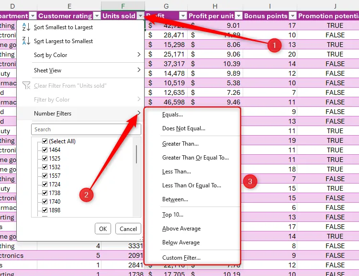Image resolution: width=359 pixels, height=276 pixels.
Task: Open the Customer rating filter dropdown
Action: tap(96, 16)
